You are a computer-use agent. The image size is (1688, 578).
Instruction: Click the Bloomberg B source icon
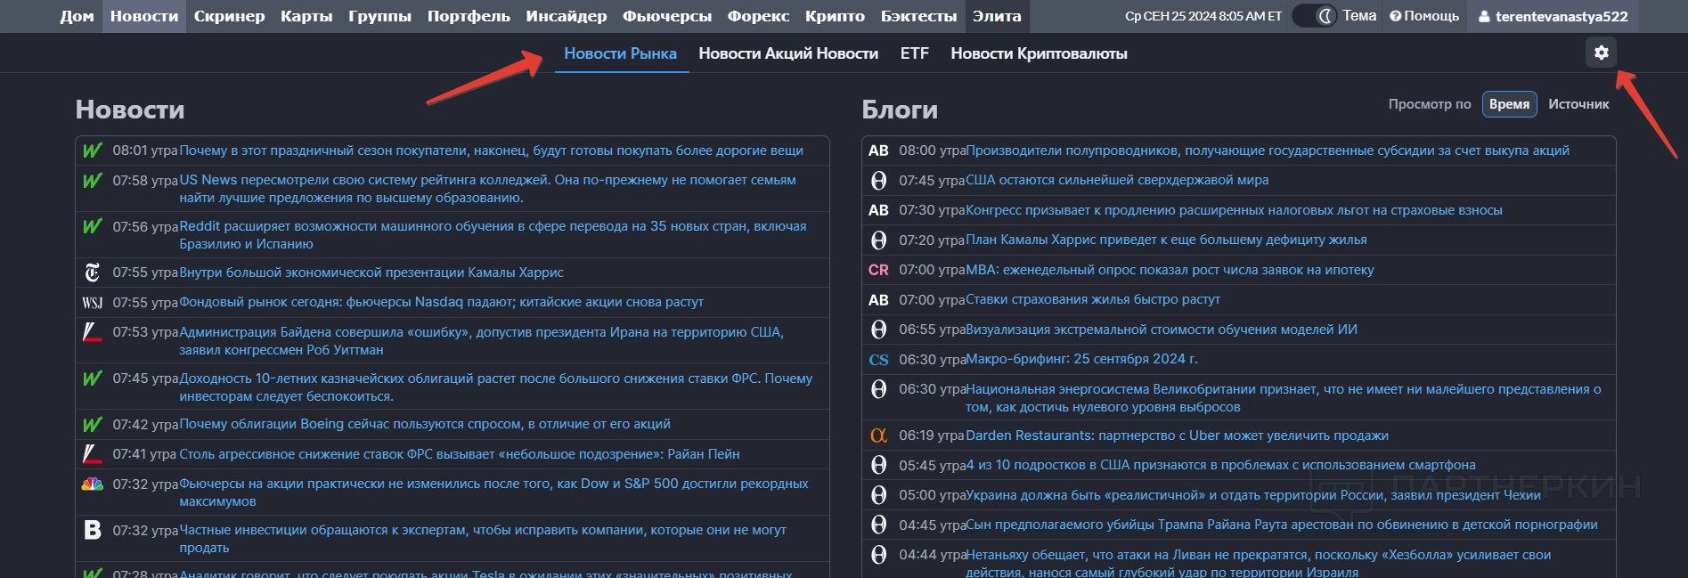click(x=92, y=531)
